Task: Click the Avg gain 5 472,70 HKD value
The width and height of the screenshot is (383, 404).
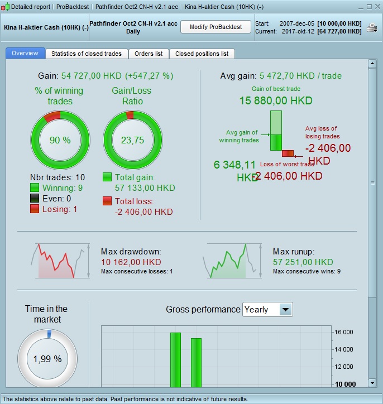Action: (300, 76)
